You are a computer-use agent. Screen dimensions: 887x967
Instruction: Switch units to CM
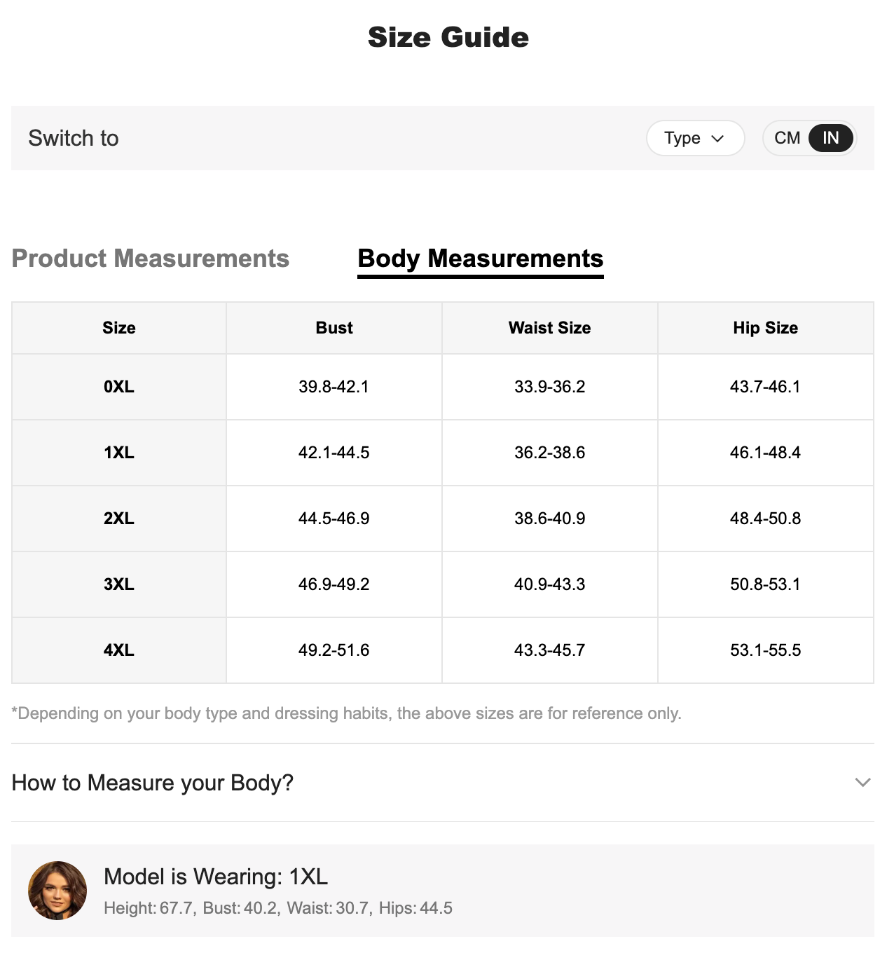pos(787,138)
